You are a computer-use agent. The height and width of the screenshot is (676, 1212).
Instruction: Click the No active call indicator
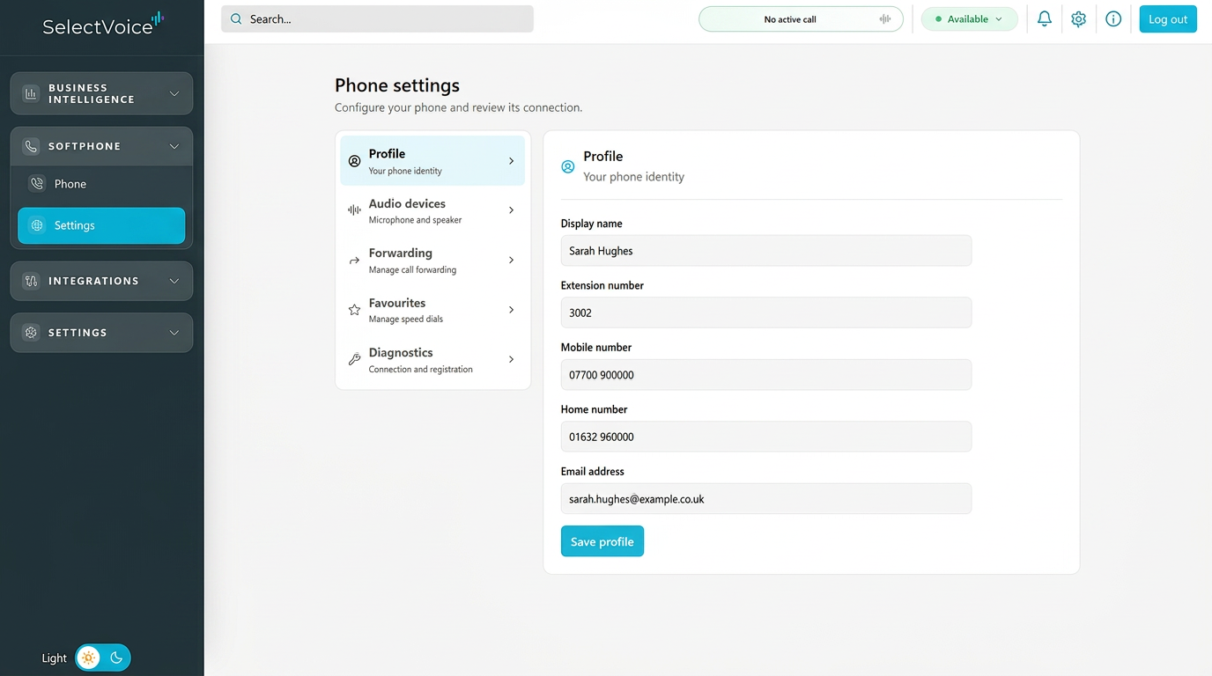[801, 19]
